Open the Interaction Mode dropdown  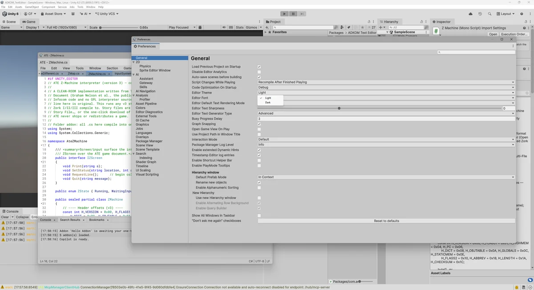click(386, 139)
